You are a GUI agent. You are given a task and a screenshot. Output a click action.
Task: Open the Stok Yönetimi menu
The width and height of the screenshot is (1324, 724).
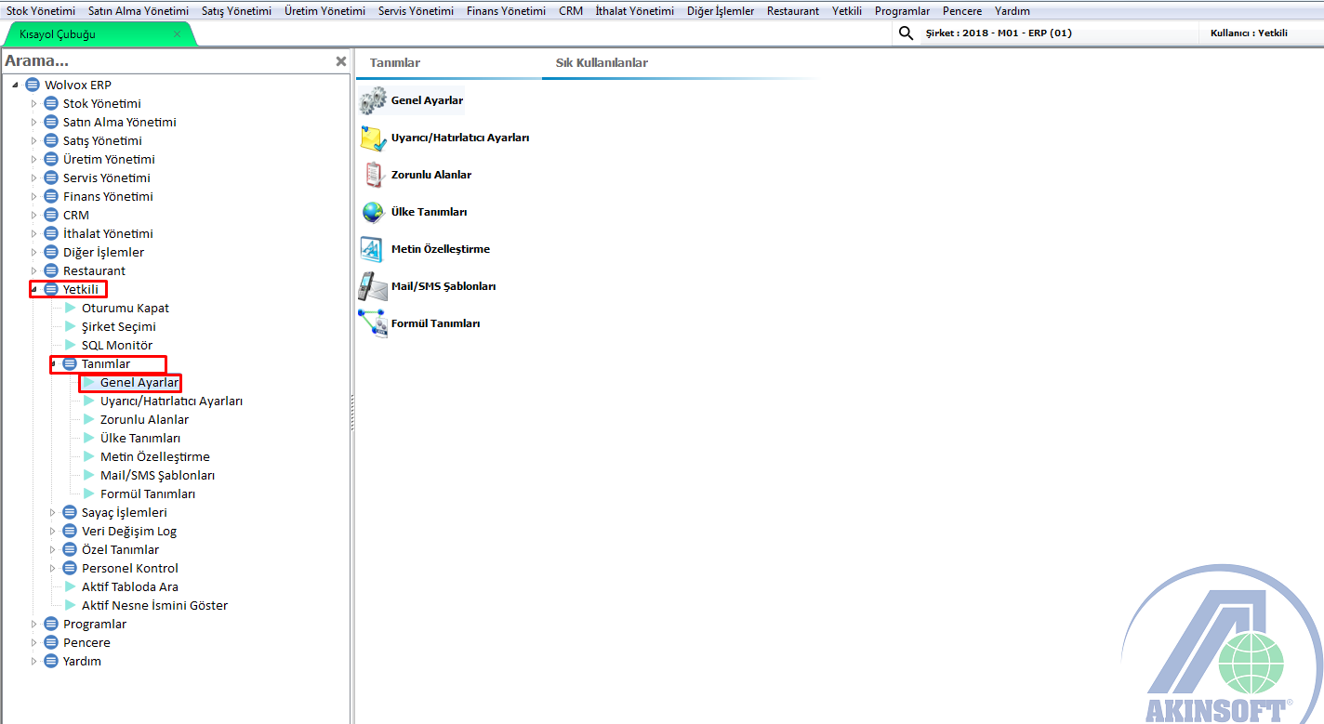41,11
